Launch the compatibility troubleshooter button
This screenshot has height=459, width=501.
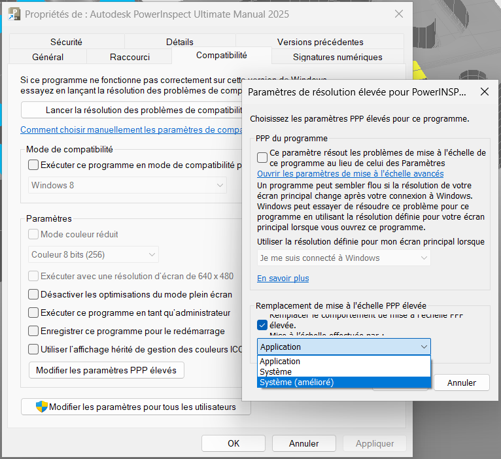coord(131,110)
